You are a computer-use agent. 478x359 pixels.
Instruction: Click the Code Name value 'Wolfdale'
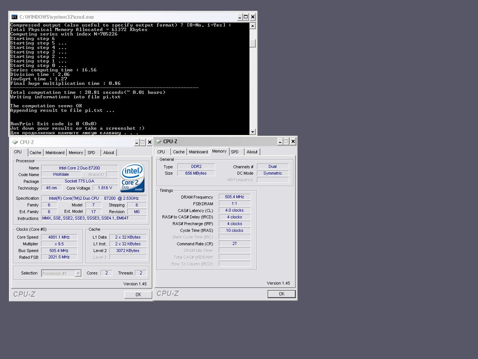(61, 174)
